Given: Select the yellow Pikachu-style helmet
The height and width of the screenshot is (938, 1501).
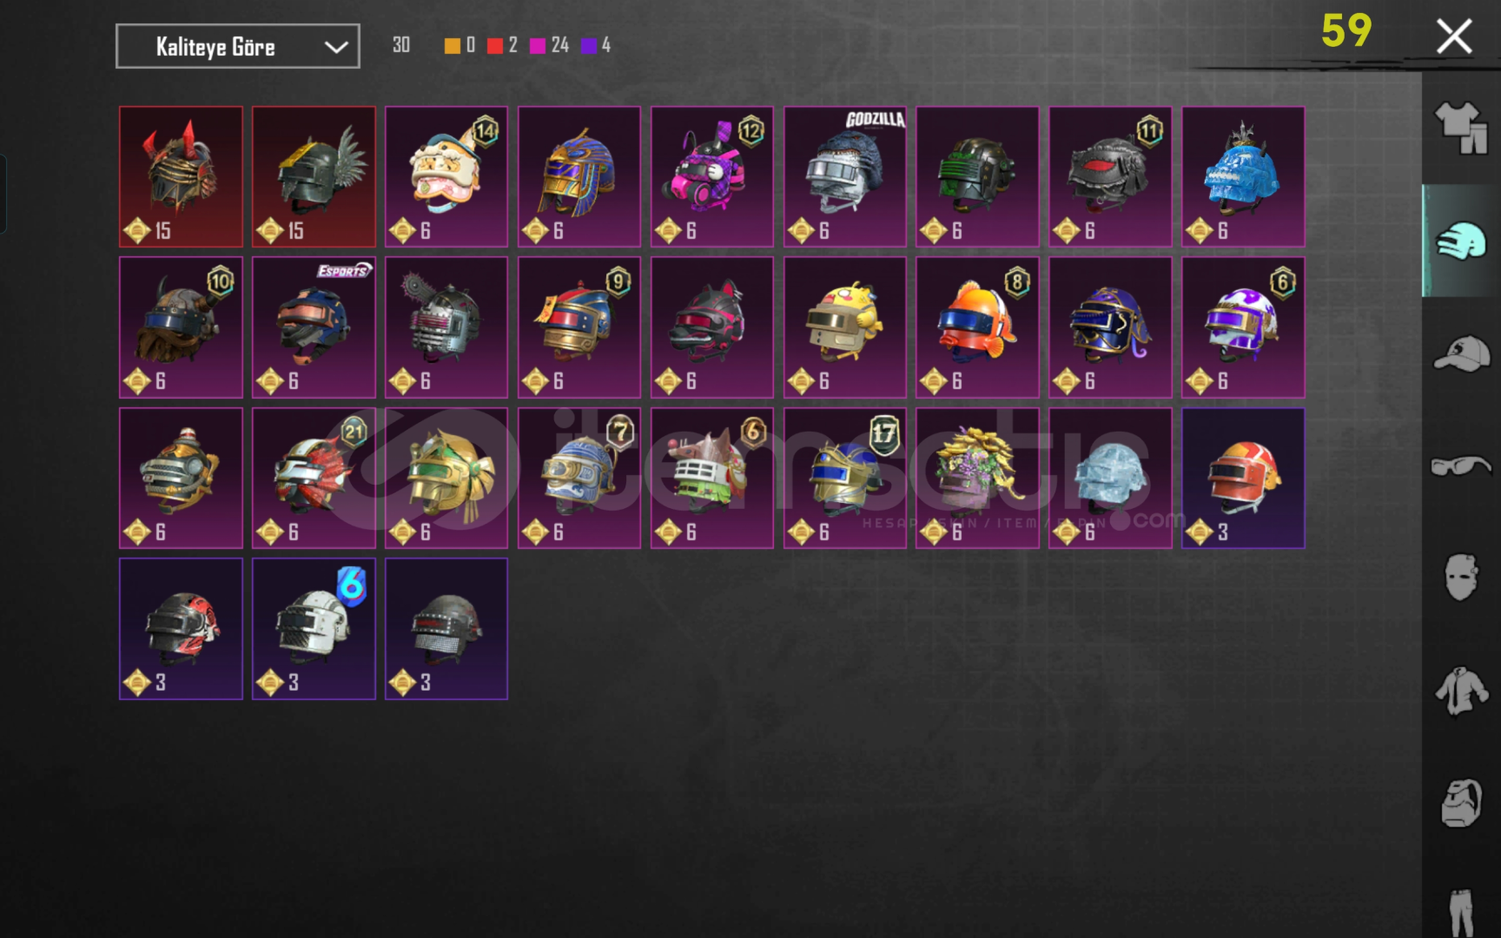Looking at the screenshot, I should (x=844, y=327).
